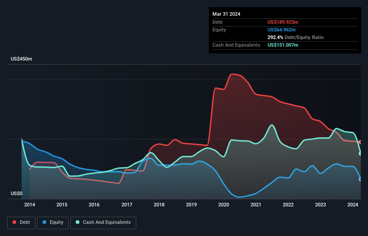Click the 2017 x-axis label
Viewport: 368px width, 236px height.
pyautogui.click(x=127, y=205)
